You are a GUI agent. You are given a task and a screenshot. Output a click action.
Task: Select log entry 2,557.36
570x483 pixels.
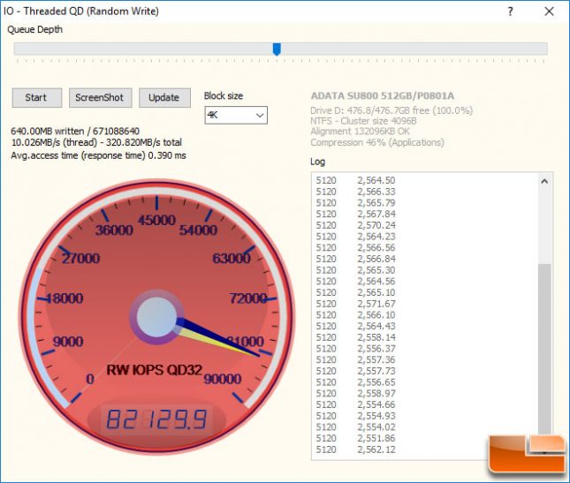pos(355,360)
